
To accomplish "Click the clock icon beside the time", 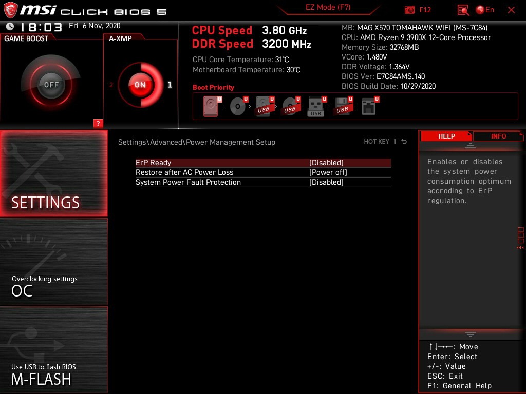I will 10,26.
